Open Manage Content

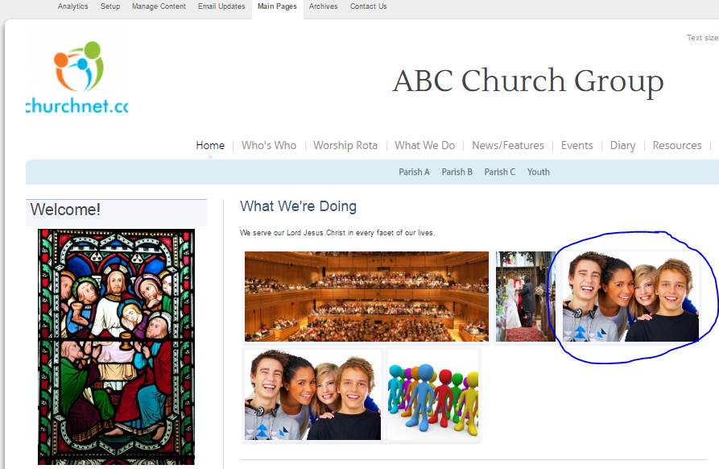(x=159, y=6)
